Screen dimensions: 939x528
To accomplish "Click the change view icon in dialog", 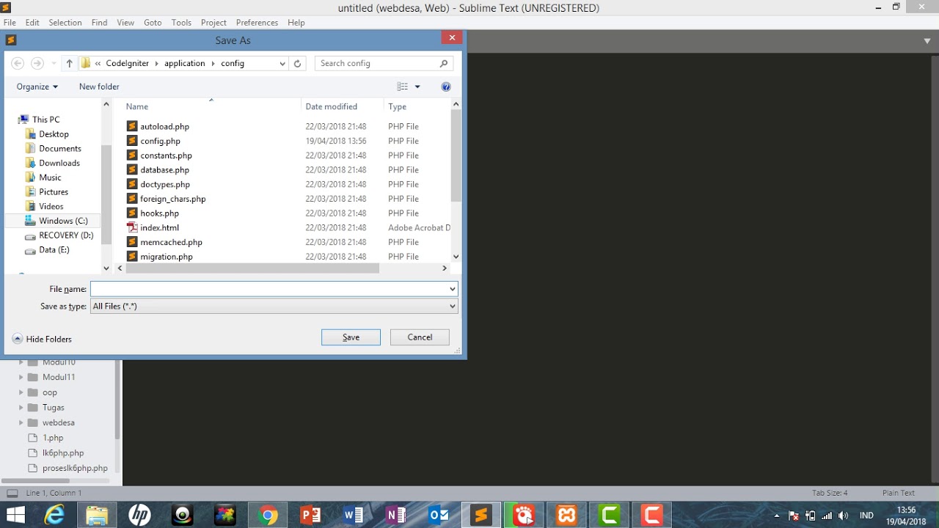I will click(403, 87).
